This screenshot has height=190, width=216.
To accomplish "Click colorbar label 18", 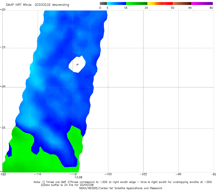I will click(126, 8).
